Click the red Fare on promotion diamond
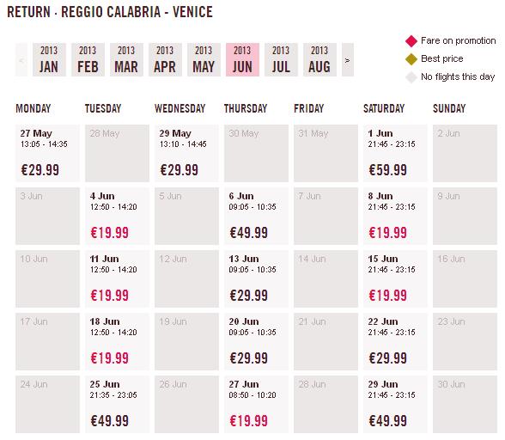The width and height of the screenshot is (505, 440). click(x=411, y=41)
